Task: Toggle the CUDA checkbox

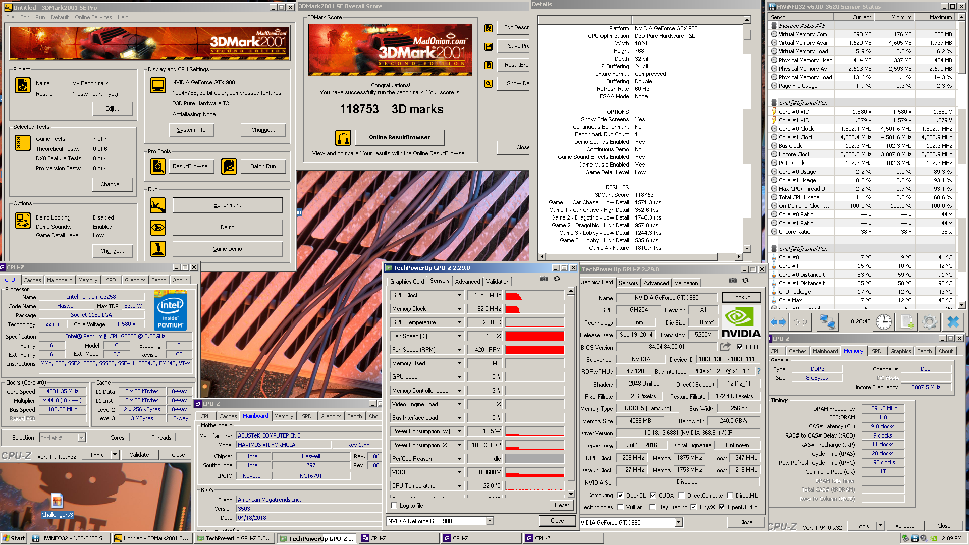Action: 653,496
